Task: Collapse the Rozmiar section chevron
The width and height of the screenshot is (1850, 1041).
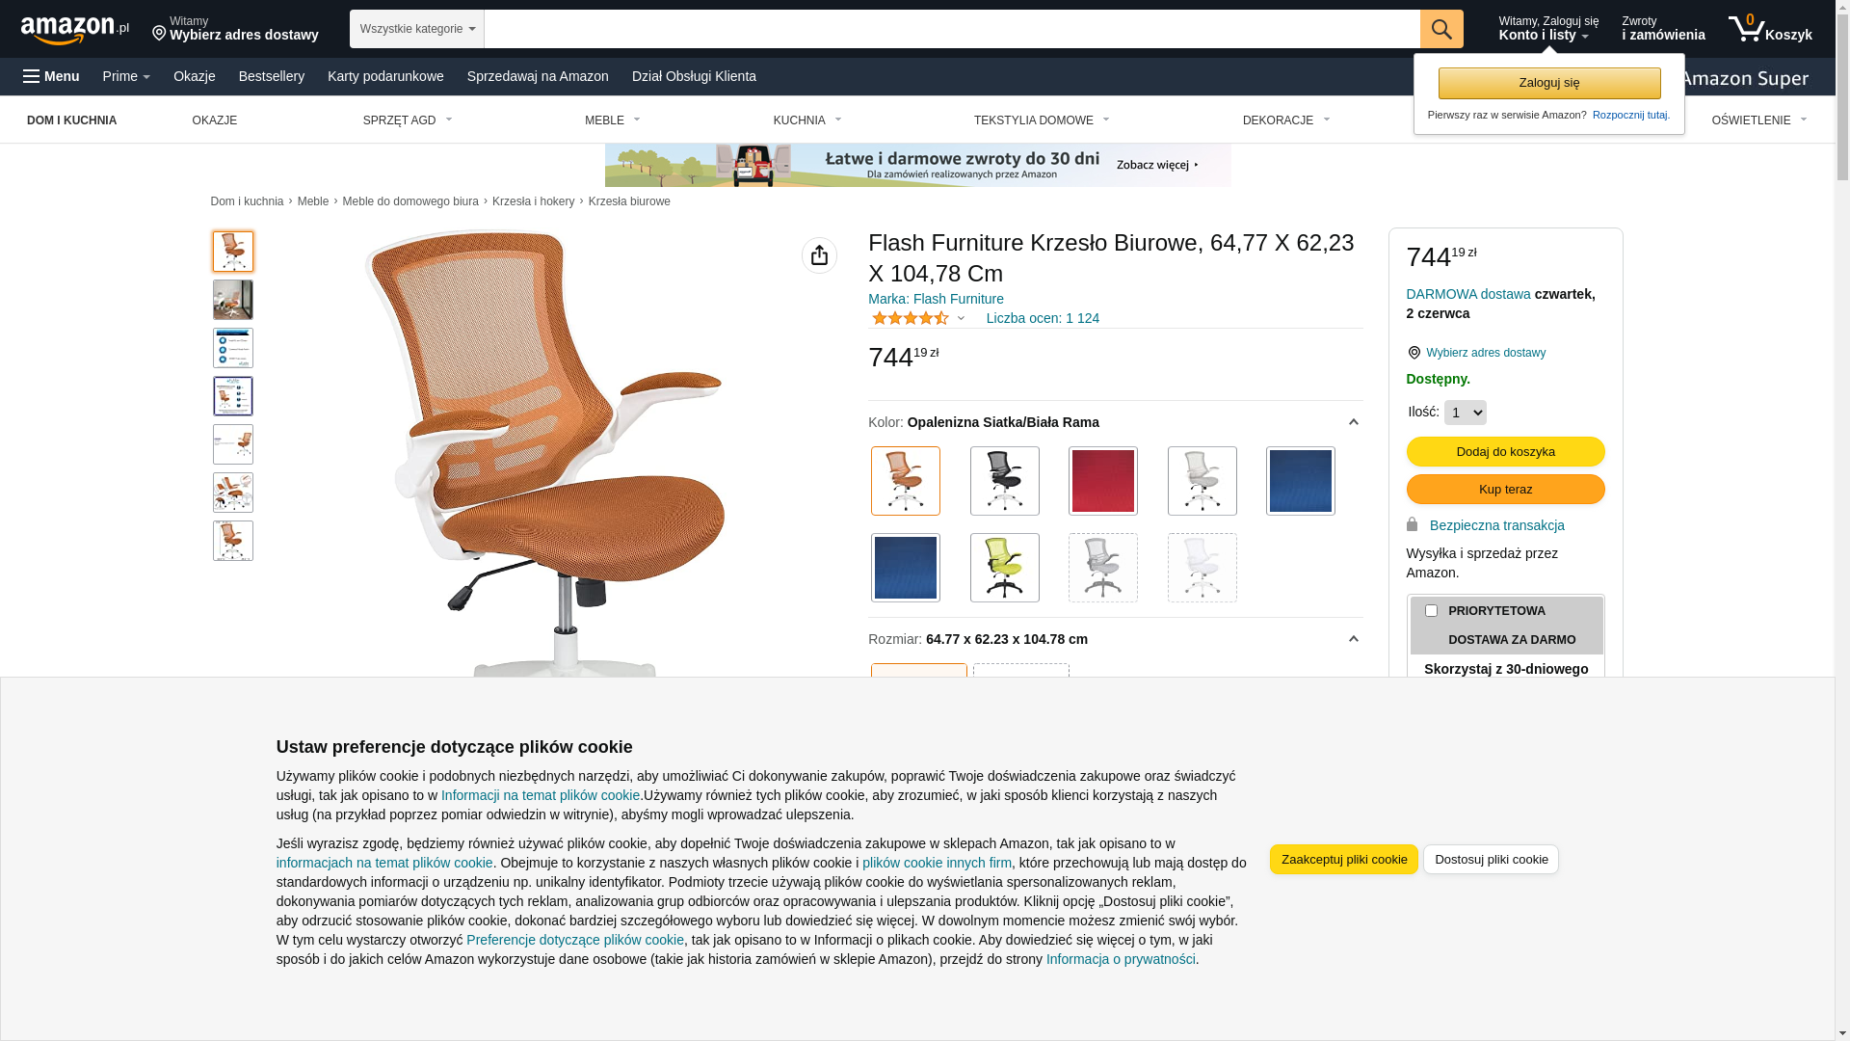Action: coord(1353,639)
